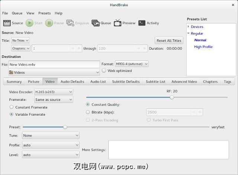Switch to the Audio List tab
The width and height of the screenshot is (238, 175).
point(98,82)
